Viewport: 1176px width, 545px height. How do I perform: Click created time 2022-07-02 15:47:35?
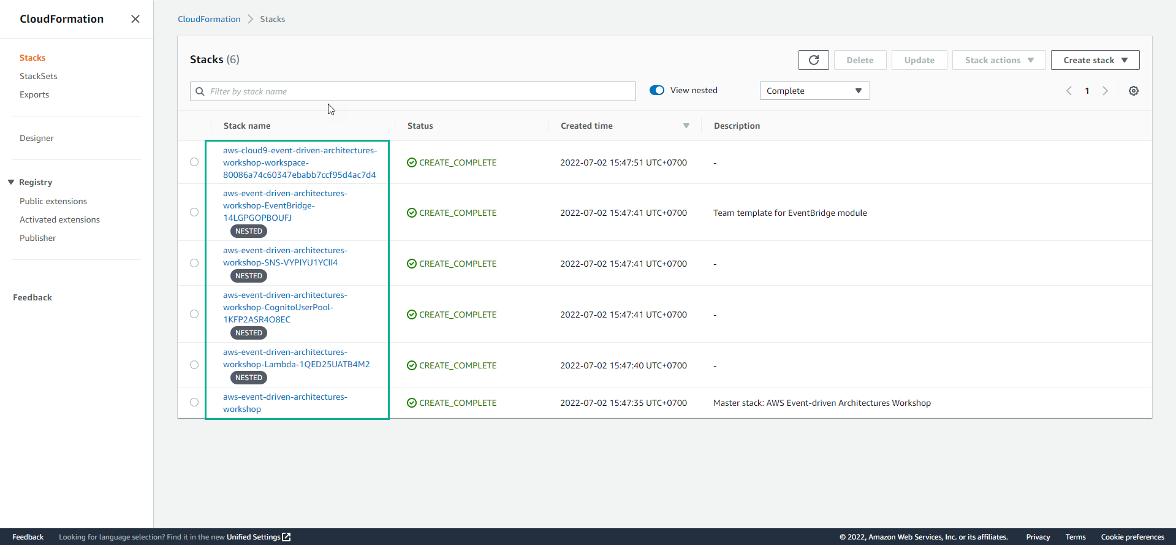pos(623,403)
